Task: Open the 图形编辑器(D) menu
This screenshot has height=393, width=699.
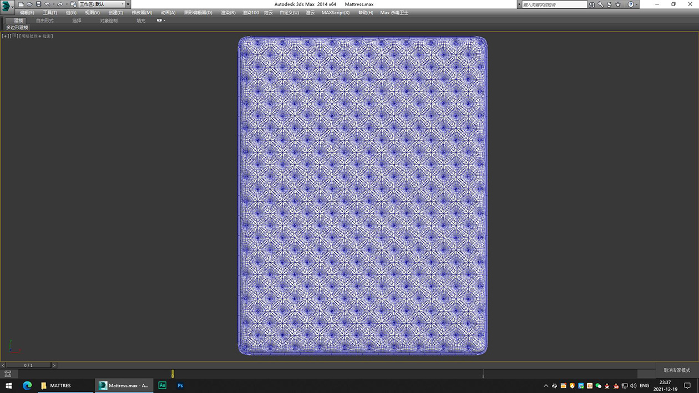Action: click(x=198, y=13)
